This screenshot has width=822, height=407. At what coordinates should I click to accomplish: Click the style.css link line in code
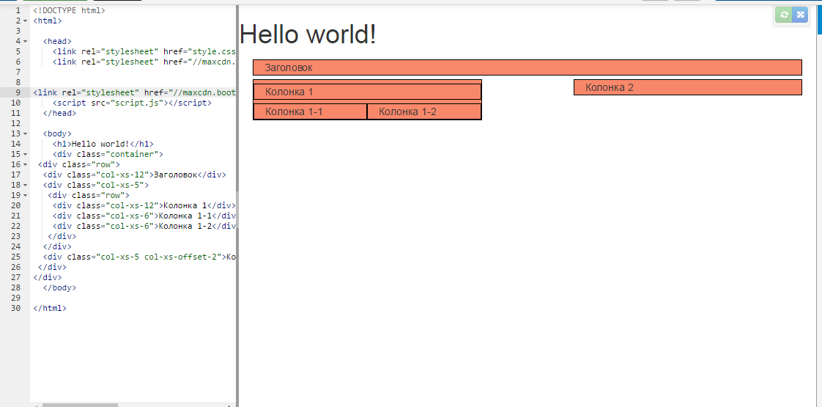[144, 51]
